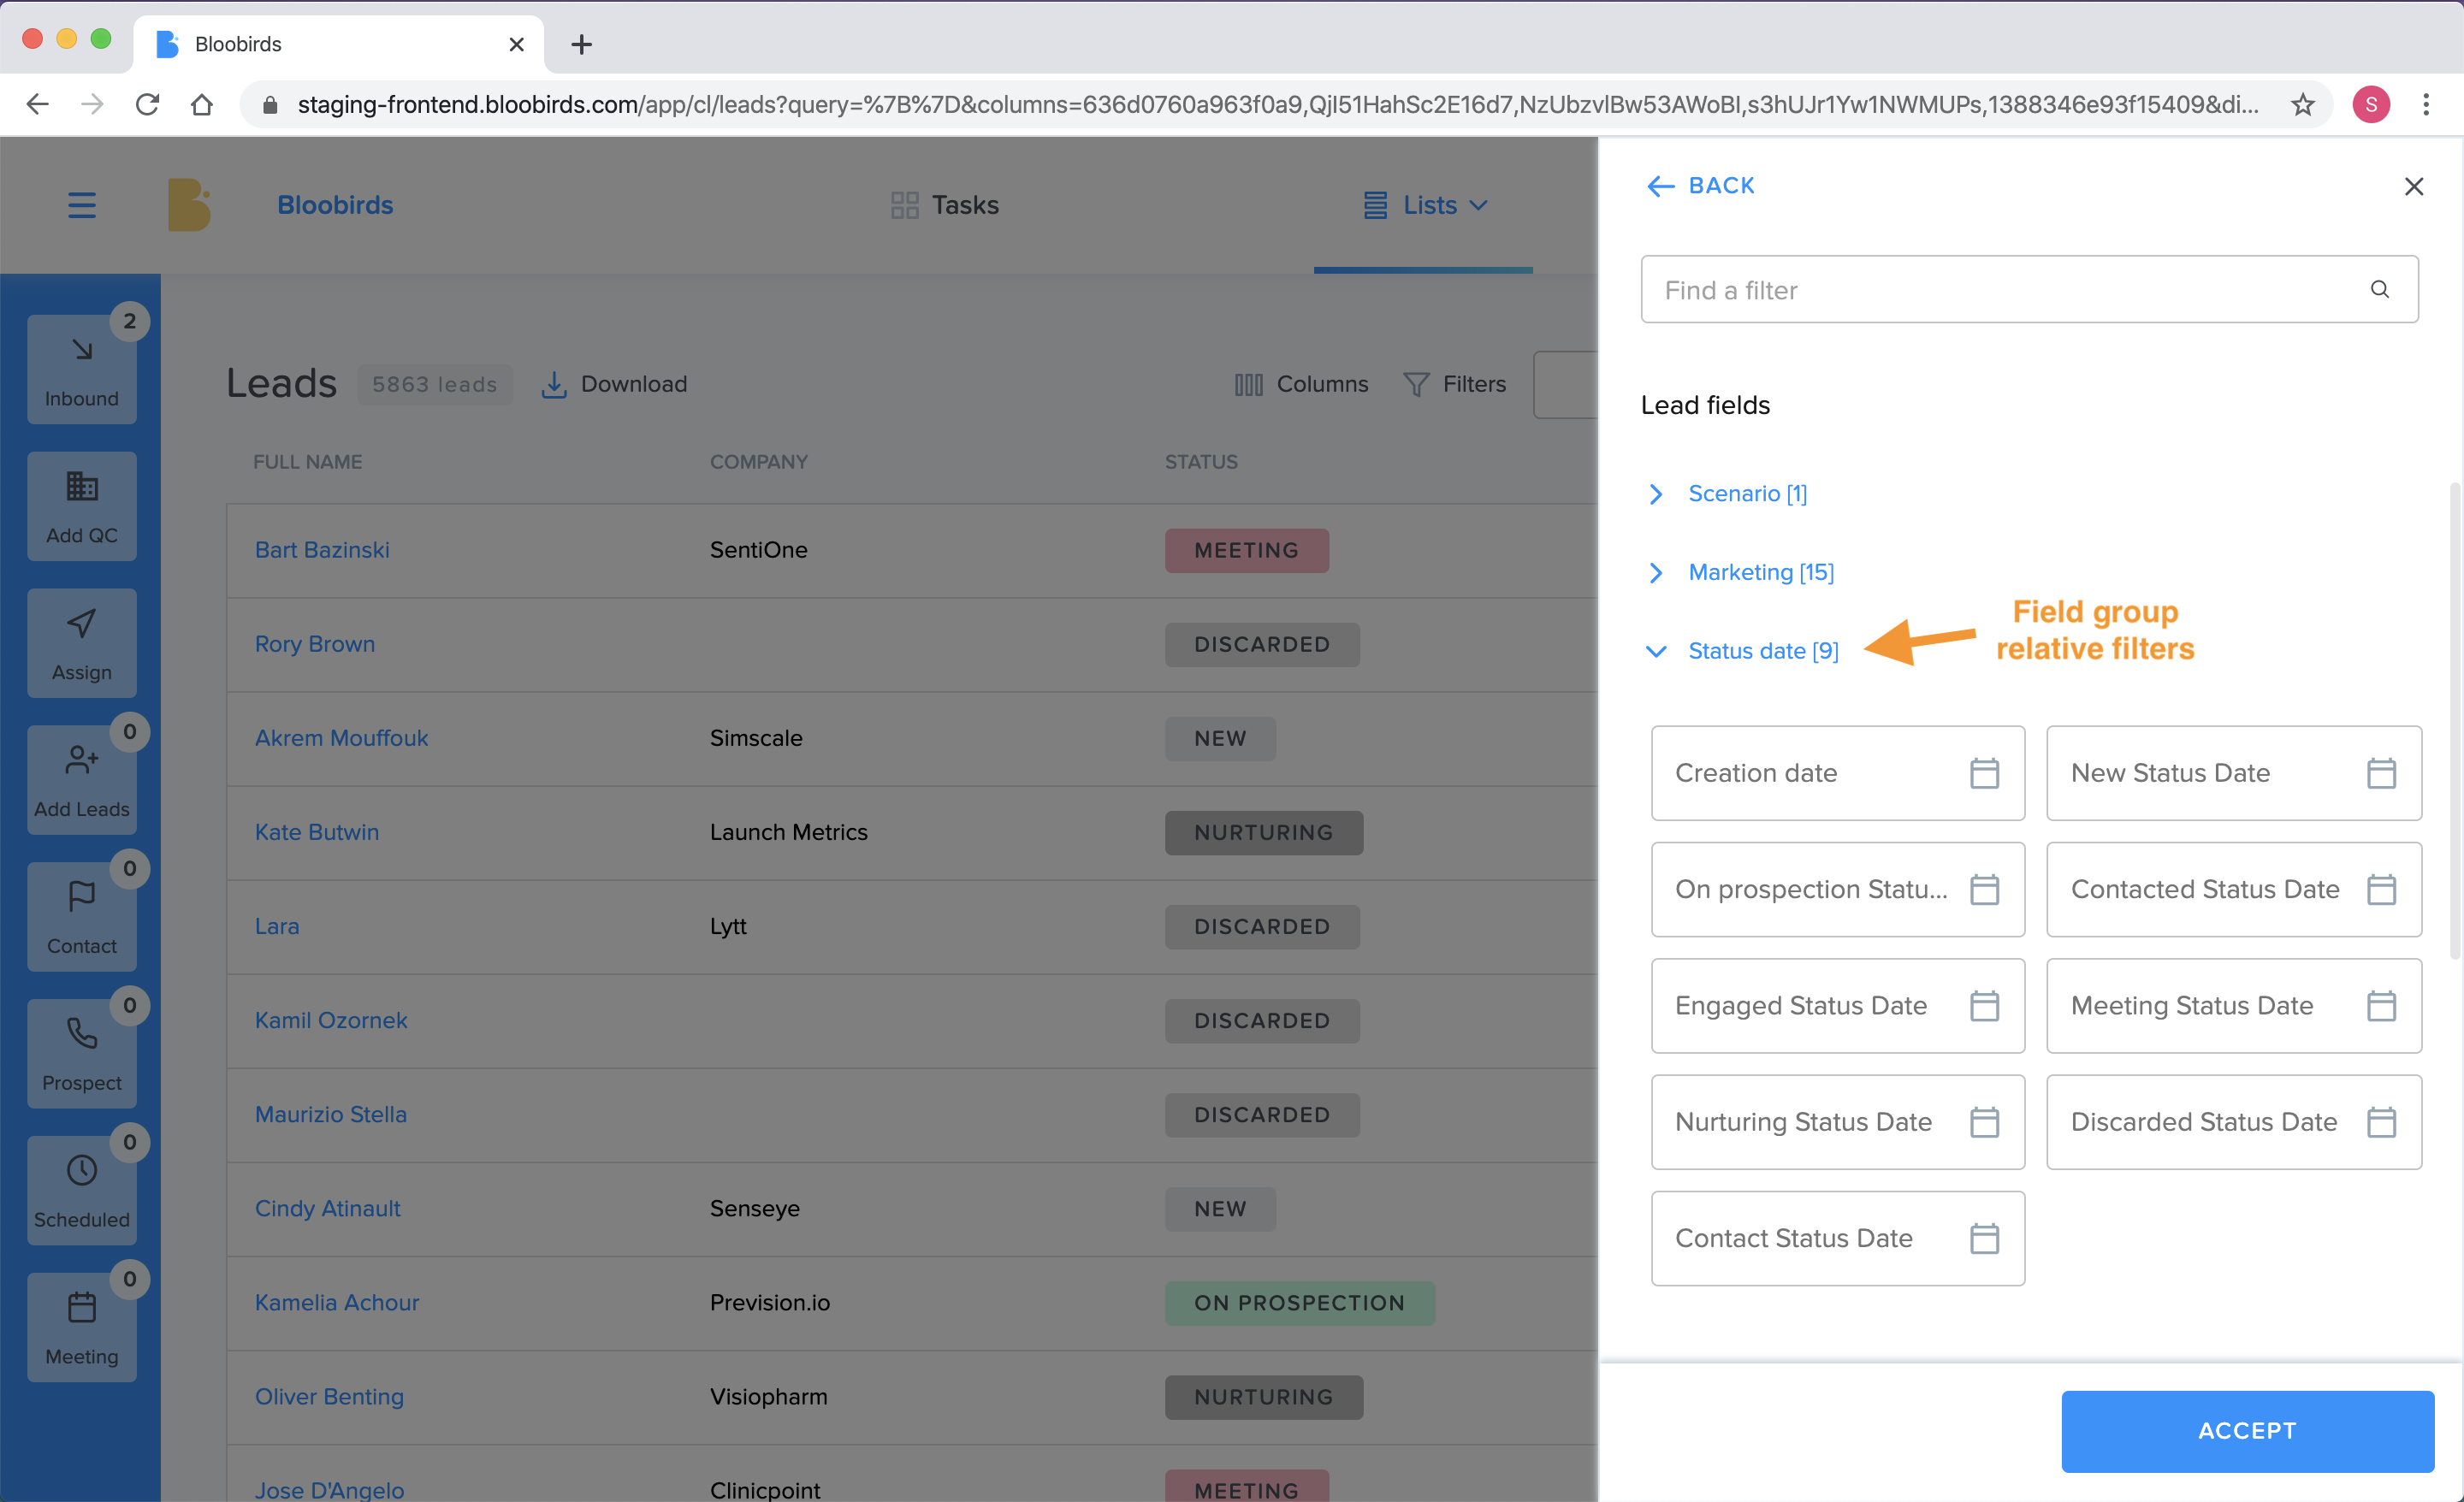Click the Bloobirds browser tab
Viewport: 2464px width, 1502px height.
click(x=338, y=44)
